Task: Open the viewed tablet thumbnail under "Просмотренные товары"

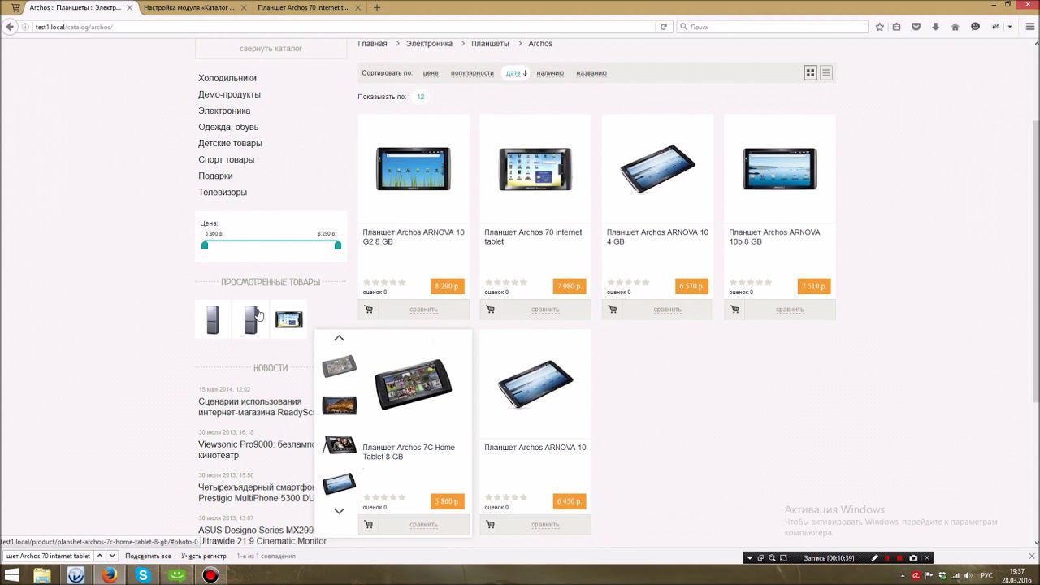Action: pyautogui.click(x=288, y=319)
